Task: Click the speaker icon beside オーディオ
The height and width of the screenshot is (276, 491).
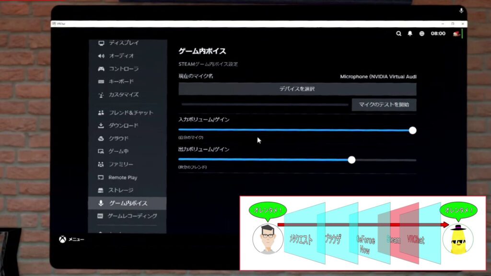Action: point(101,56)
